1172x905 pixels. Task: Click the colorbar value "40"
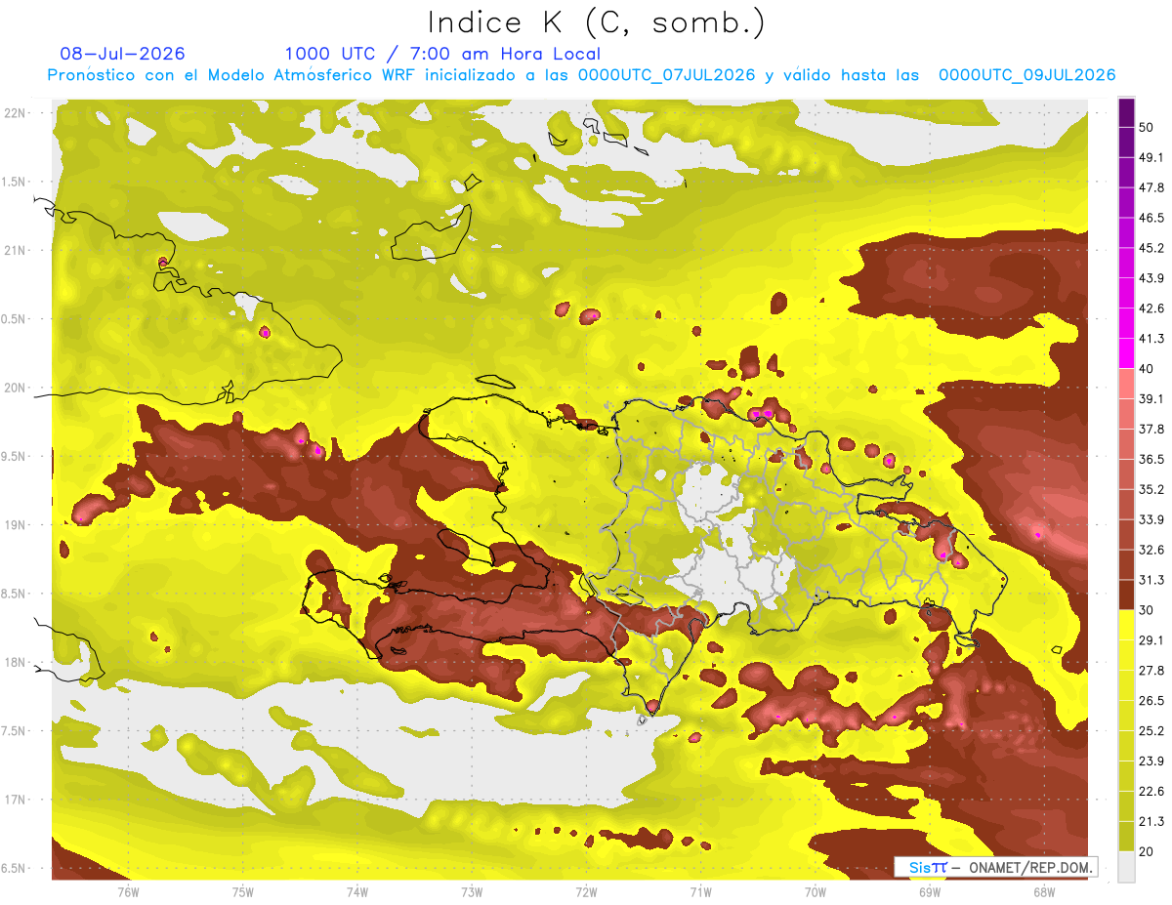pos(1147,369)
